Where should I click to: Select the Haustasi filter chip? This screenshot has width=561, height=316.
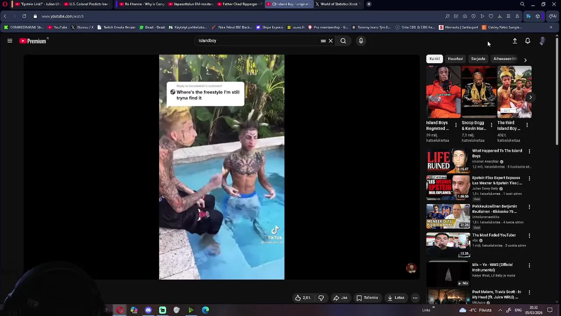coord(455,59)
